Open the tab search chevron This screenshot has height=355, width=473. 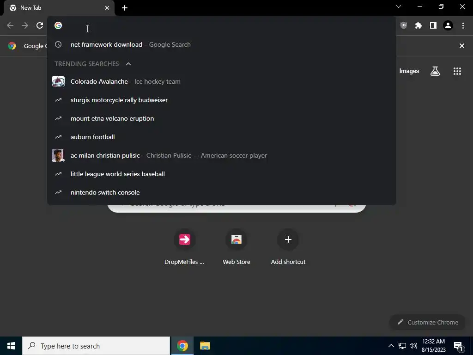399,6
